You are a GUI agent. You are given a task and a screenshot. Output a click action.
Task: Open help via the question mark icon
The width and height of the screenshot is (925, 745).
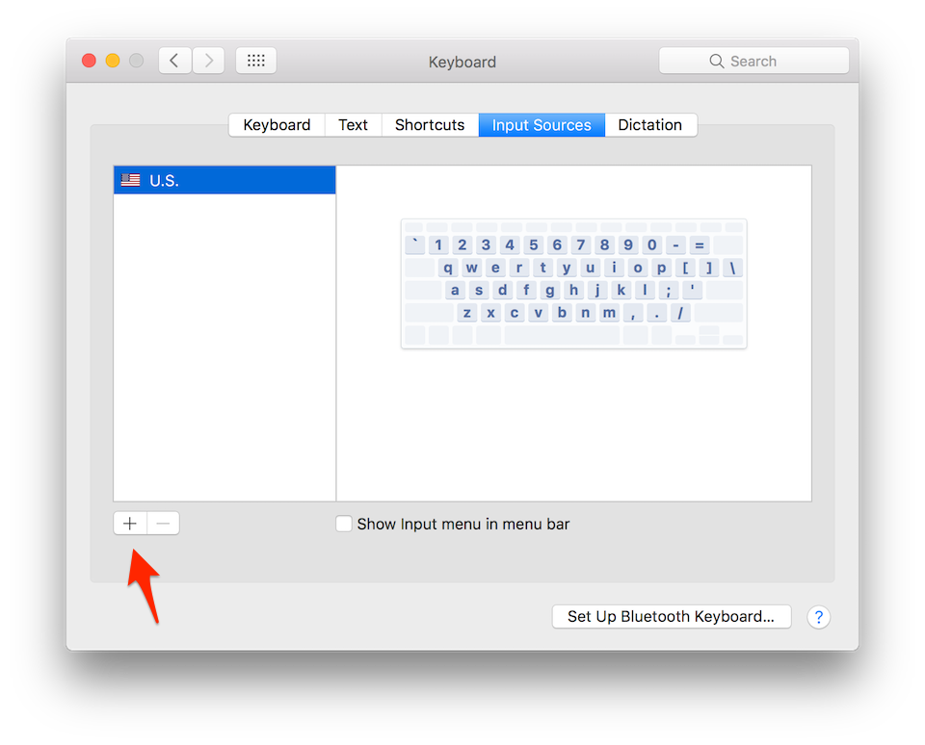[x=818, y=617]
